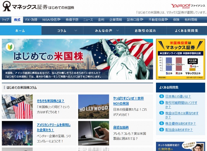Image resolution: width=207 pixels, height=151 pixels.
Task: Click the green beginner mark icon on banner
Action: (x=10, y=47)
